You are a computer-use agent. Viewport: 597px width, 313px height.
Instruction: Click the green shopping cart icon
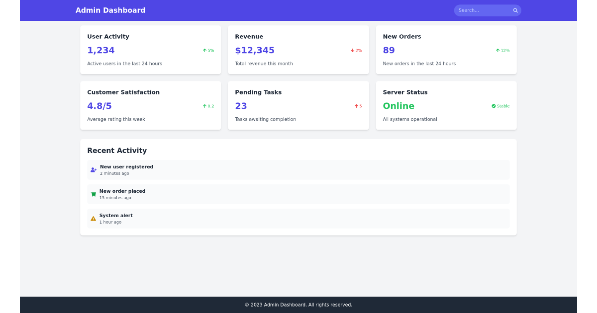coord(93,194)
